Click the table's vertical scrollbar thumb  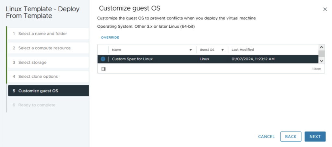point(322,54)
